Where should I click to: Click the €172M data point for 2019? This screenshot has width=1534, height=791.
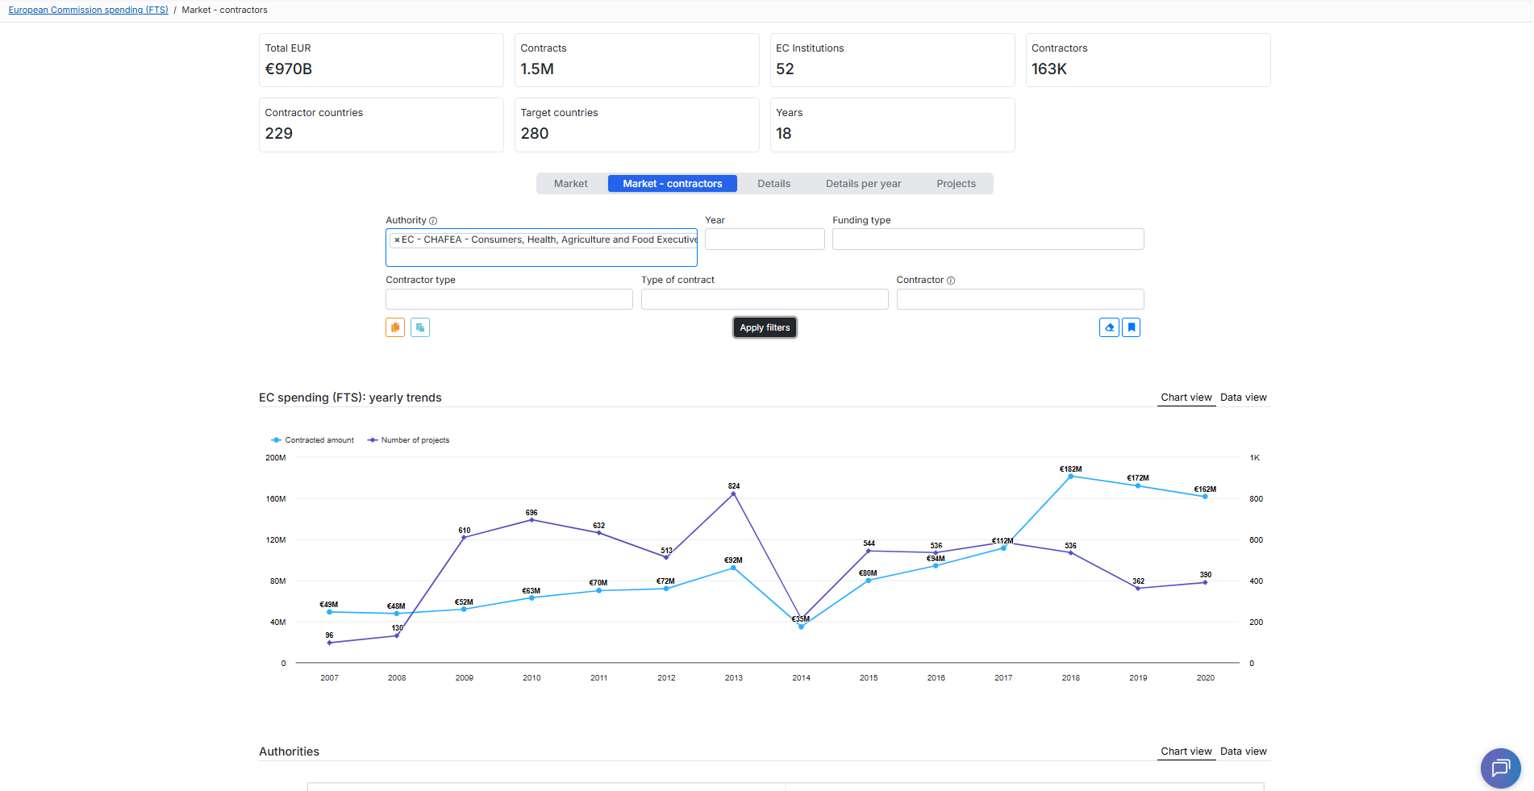(1138, 486)
